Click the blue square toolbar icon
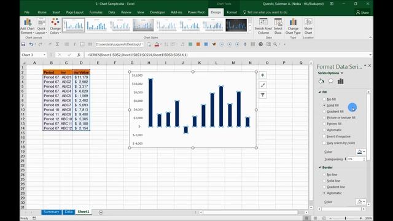 [x=206, y=44]
